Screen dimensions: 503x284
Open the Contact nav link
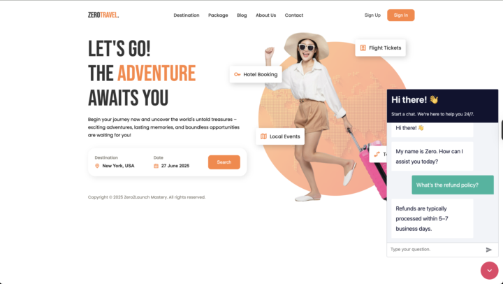click(x=294, y=15)
